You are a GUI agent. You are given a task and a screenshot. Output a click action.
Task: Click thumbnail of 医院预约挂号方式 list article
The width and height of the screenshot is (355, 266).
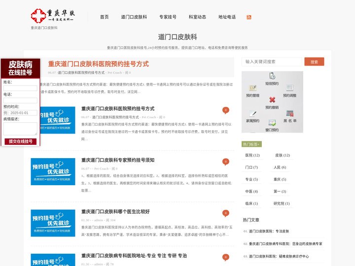(58, 120)
